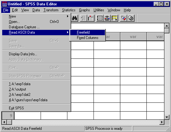The height and width of the screenshot is (132, 171).
Task: Click the Value Labels tag icon
Action: coord(123,18)
